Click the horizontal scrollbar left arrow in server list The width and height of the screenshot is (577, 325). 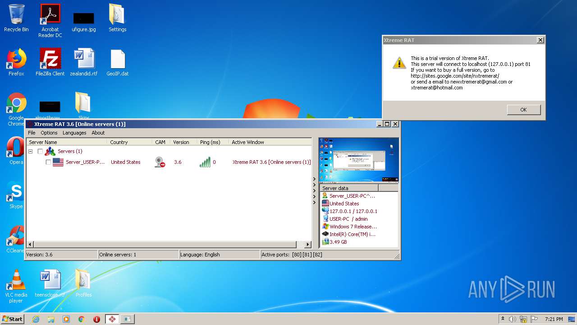click(x=30, y=244)
